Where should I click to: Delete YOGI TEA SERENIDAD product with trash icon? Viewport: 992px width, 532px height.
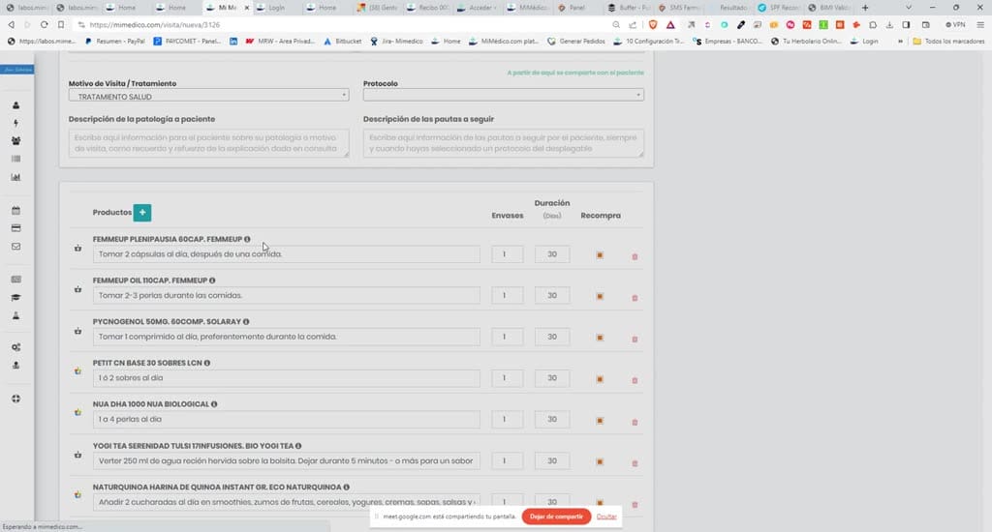coord(635,463)
